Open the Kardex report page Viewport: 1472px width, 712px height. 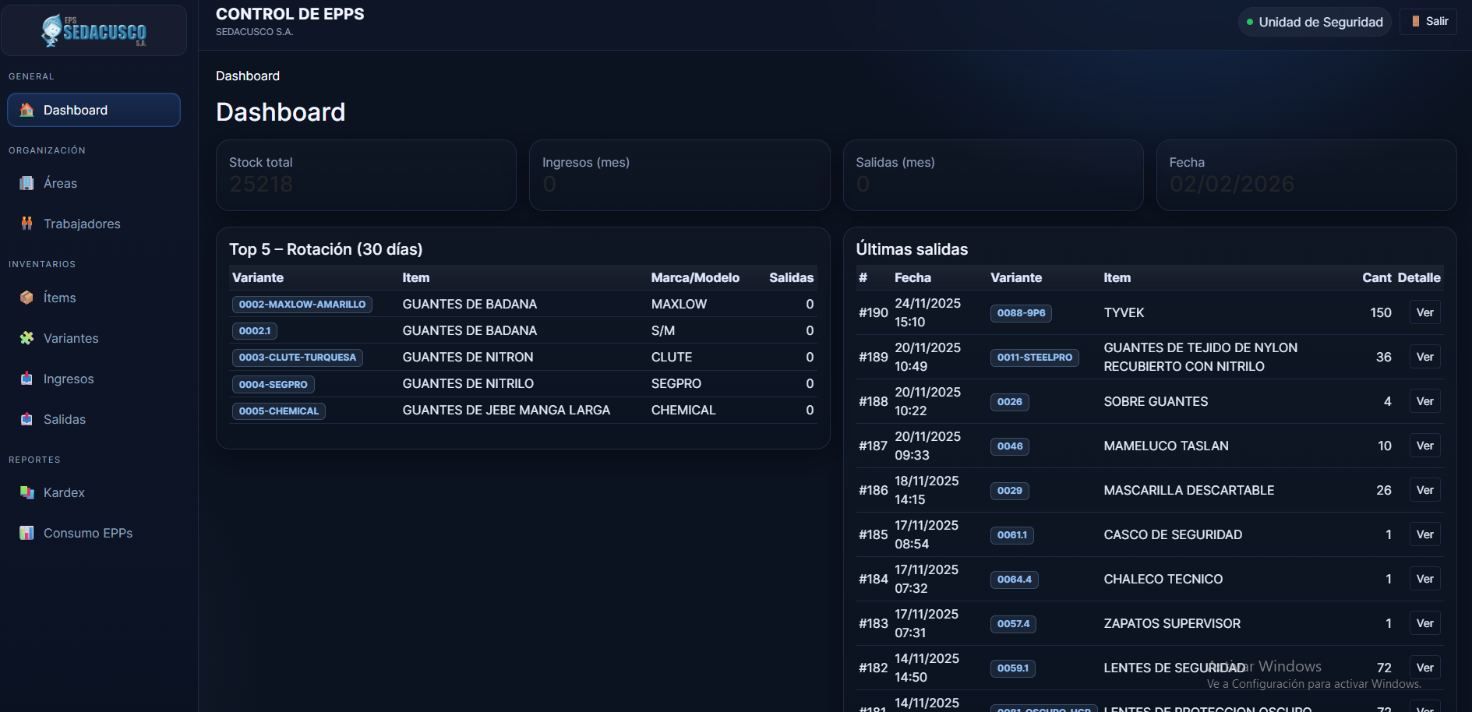64,492
